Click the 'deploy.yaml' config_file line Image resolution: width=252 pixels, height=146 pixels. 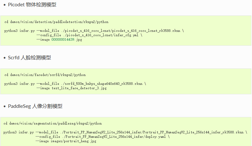pyautogui.click(x=103, y=137)
